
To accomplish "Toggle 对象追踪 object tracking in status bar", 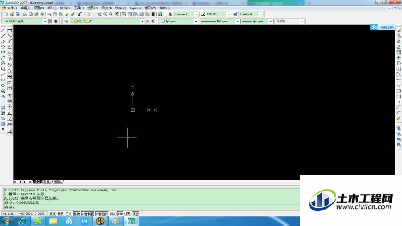I will pos(102,214).
